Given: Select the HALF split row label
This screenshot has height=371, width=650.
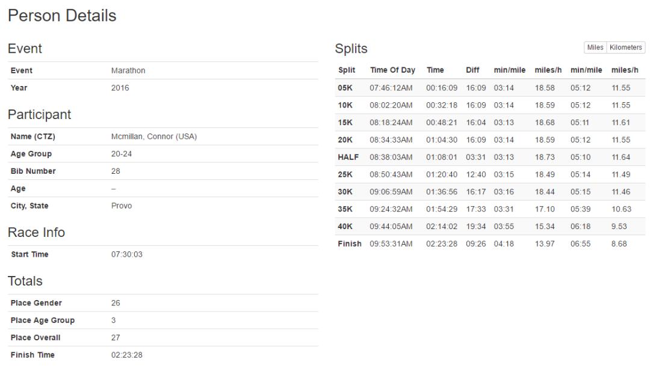Looking at the screenshot, I should tap(348, 158).
